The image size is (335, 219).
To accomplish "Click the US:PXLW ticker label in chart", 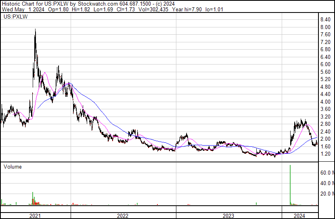I will [16, 17].
